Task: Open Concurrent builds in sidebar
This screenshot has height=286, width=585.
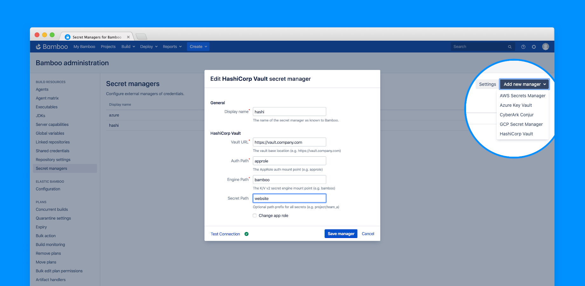Action: click(x=52, y=209)
